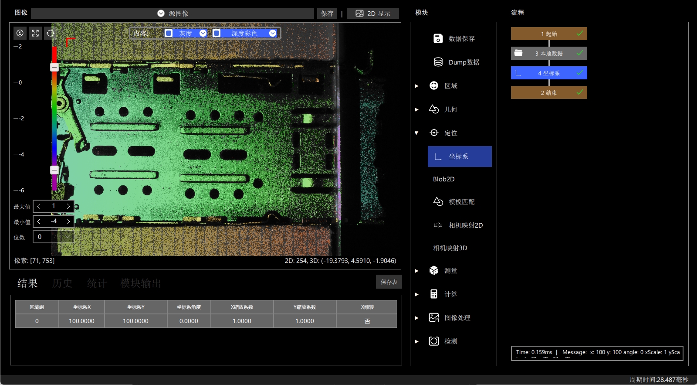Click the check mark on 2 结束

click(x=580, y=92)
